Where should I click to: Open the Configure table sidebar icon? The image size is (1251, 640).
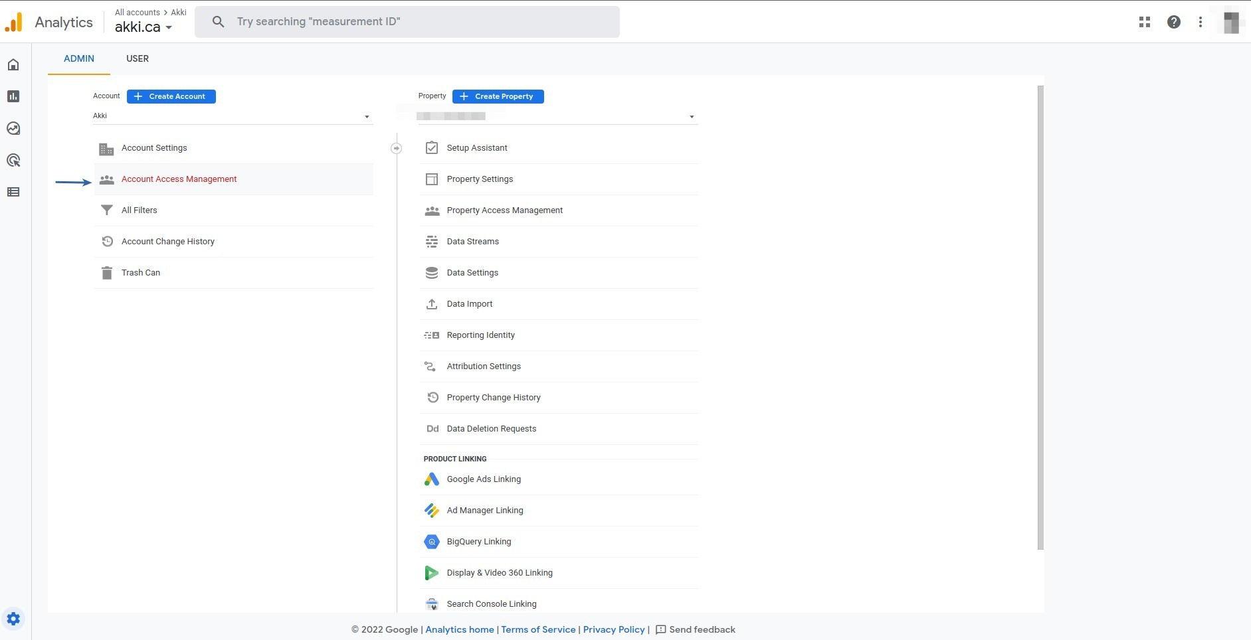(x=13, y=192)
